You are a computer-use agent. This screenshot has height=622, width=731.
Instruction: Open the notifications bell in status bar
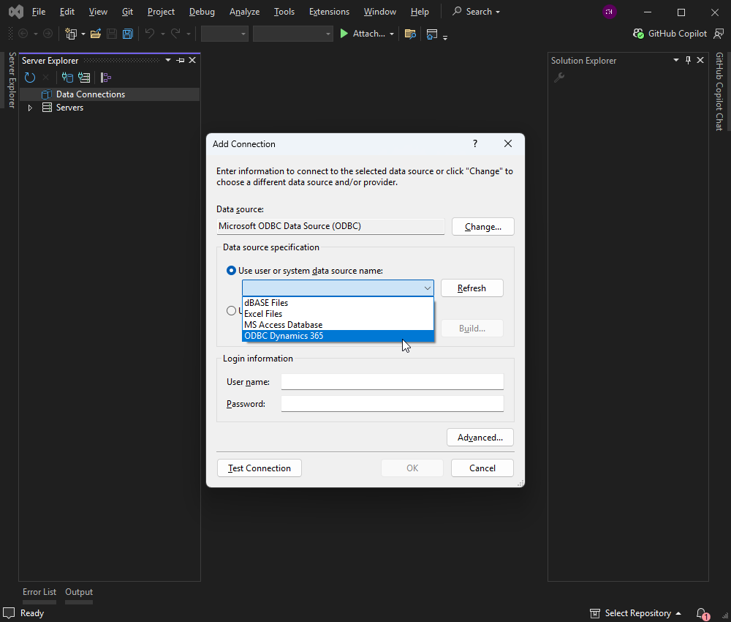(701, 613)
